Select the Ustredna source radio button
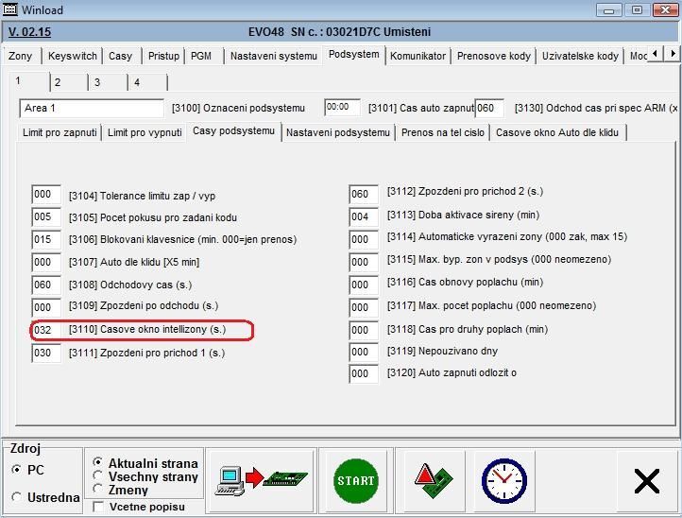The image size is (682, 518). coord(17,497)
